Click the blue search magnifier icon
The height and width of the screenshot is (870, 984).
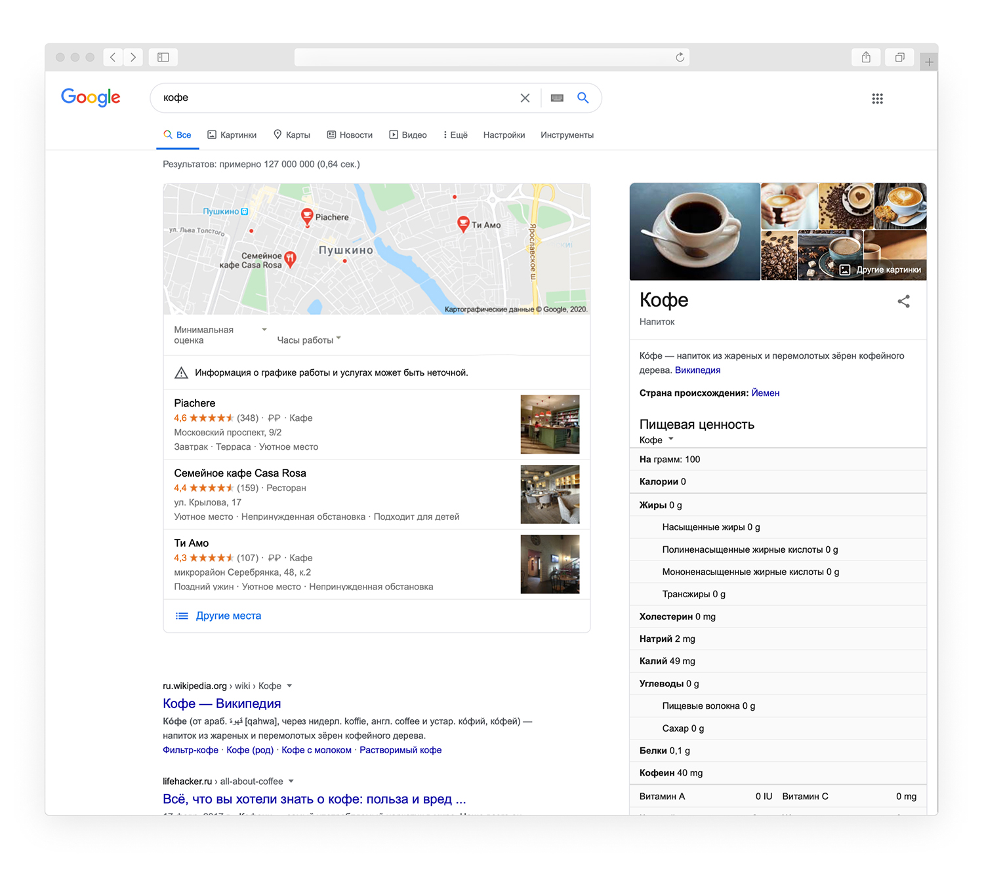(x=583, y=98)
